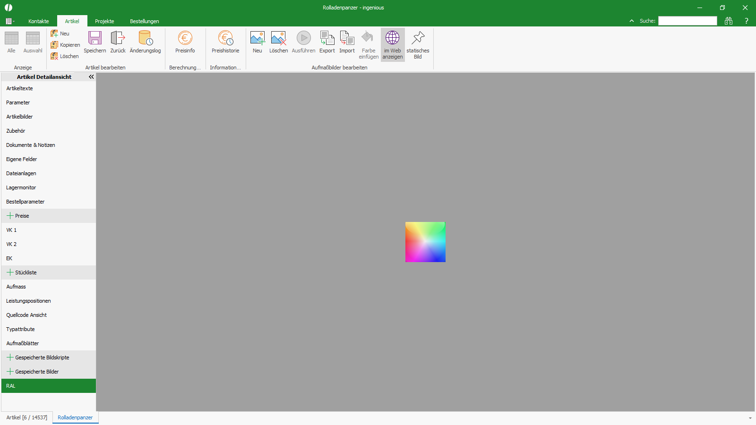Add a new Aufmaßbild with Neu
756x425 pixels.
[258, 38]
